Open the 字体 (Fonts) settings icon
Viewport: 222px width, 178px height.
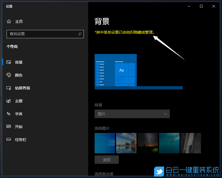(x=9, y=114)
